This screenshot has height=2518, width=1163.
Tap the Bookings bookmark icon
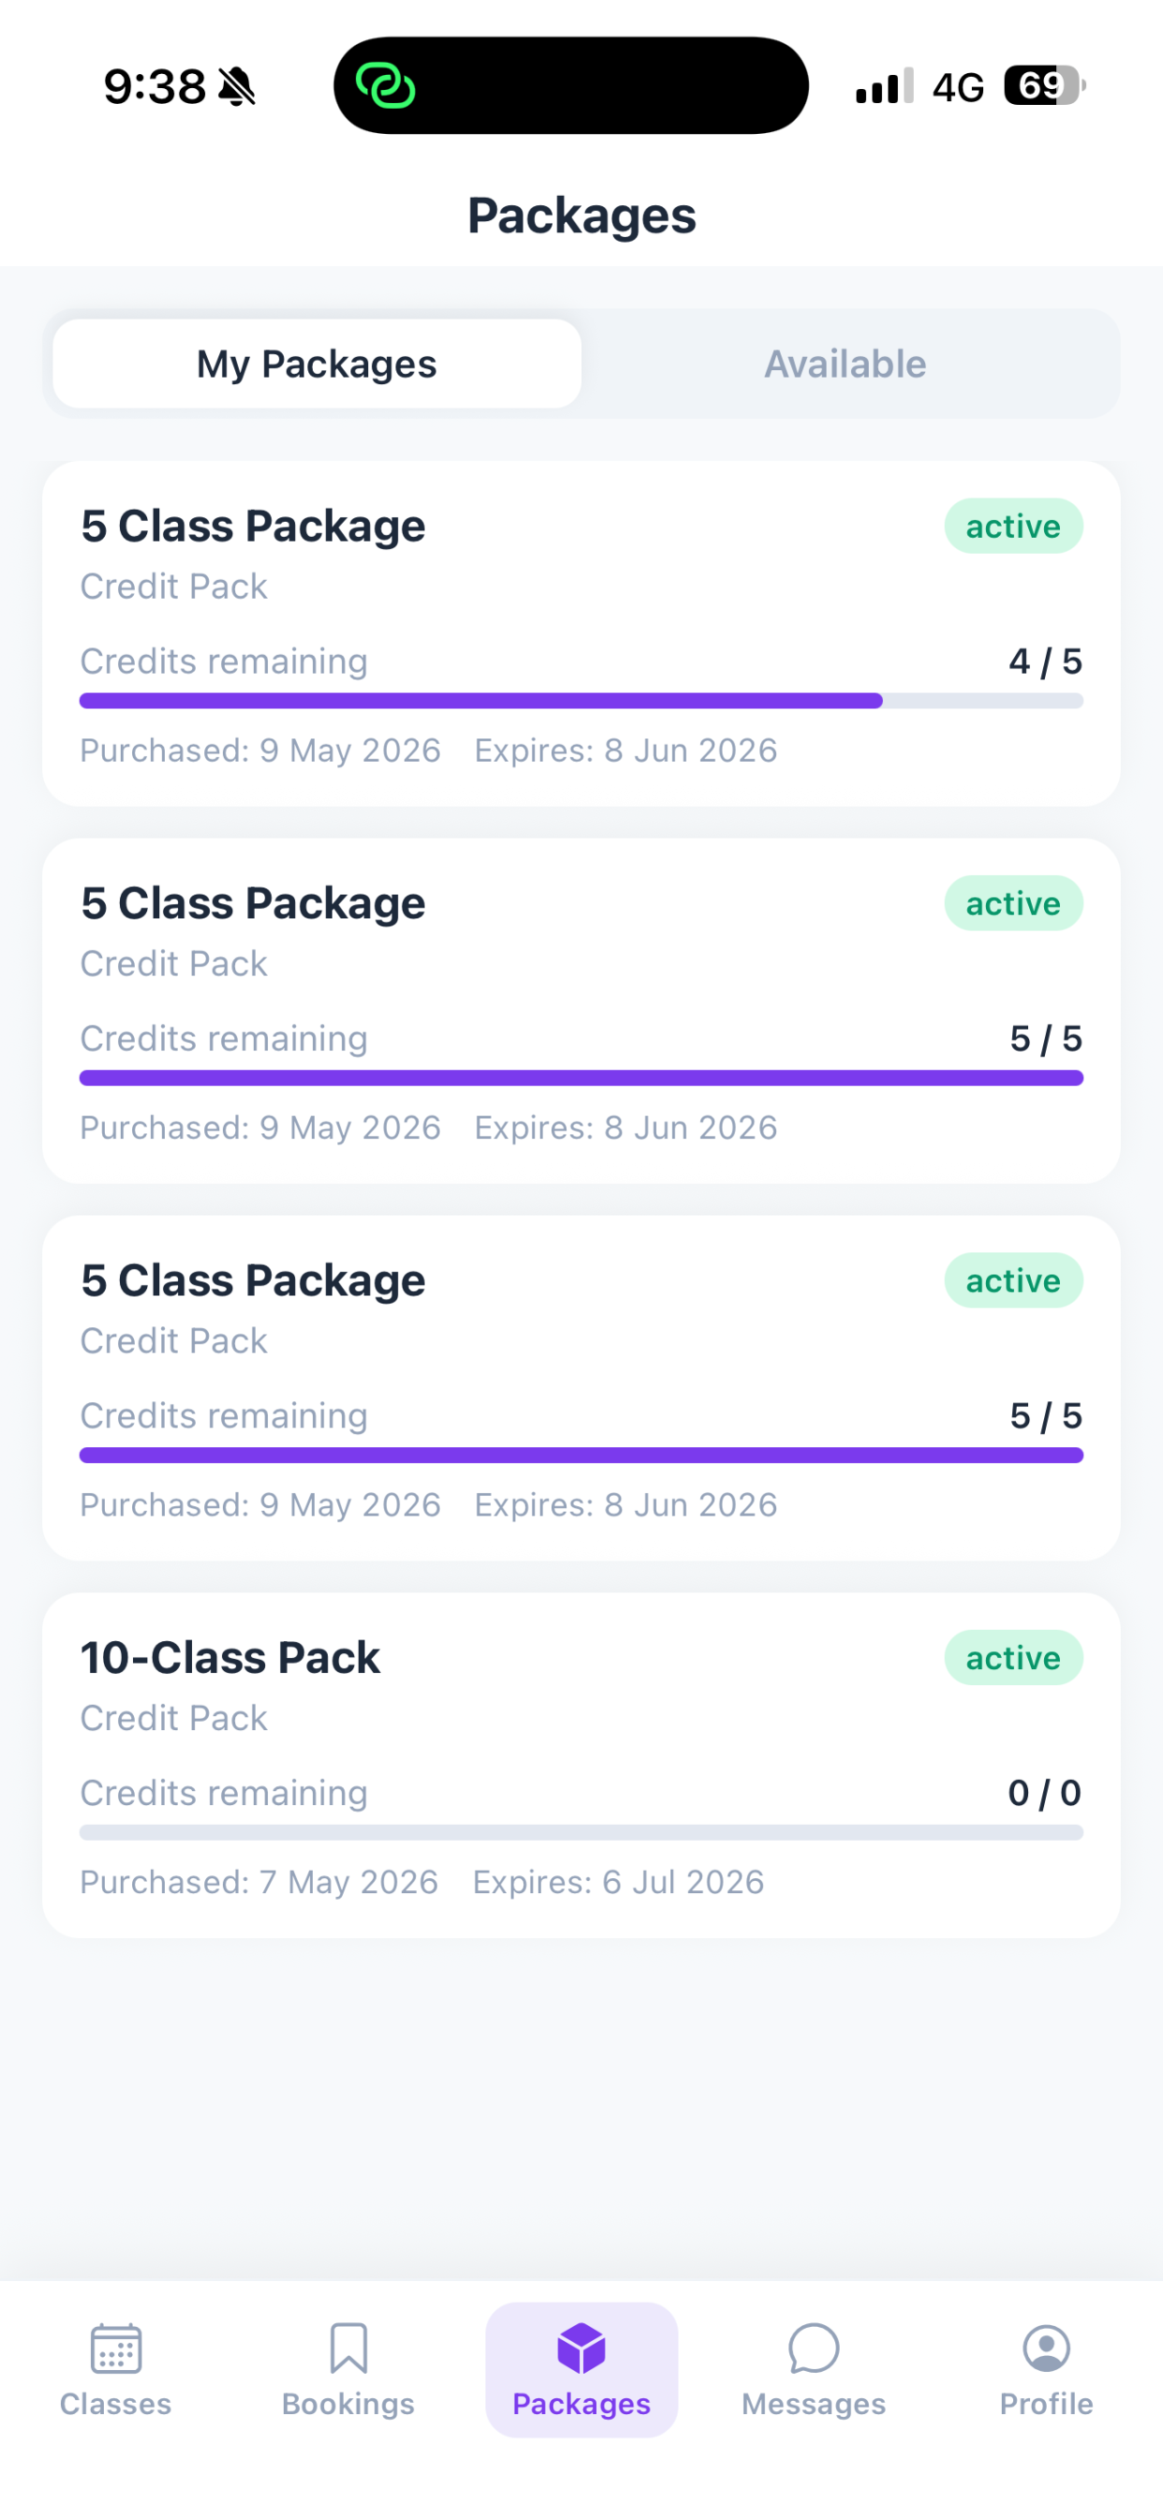point(348,2348)
